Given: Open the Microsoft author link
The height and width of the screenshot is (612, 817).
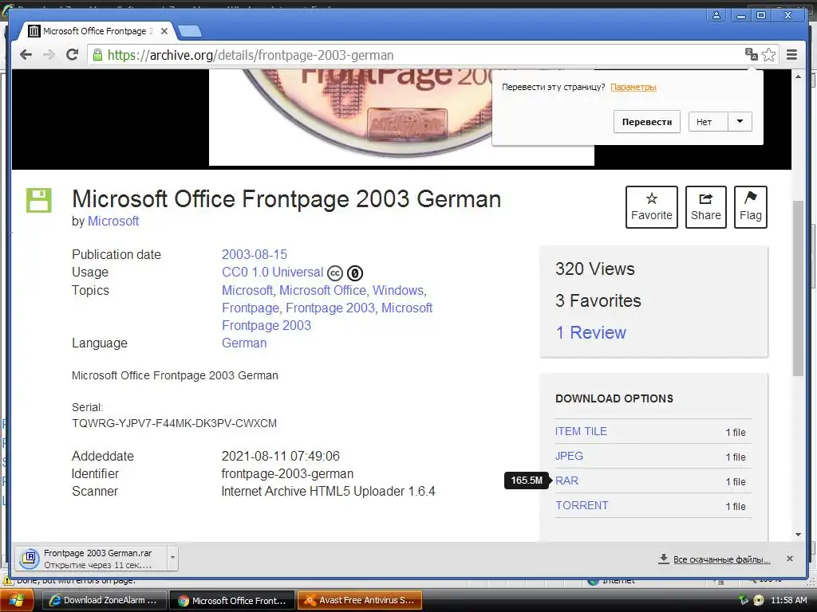Looking at the screenshot, I should (x=113, y=222).
